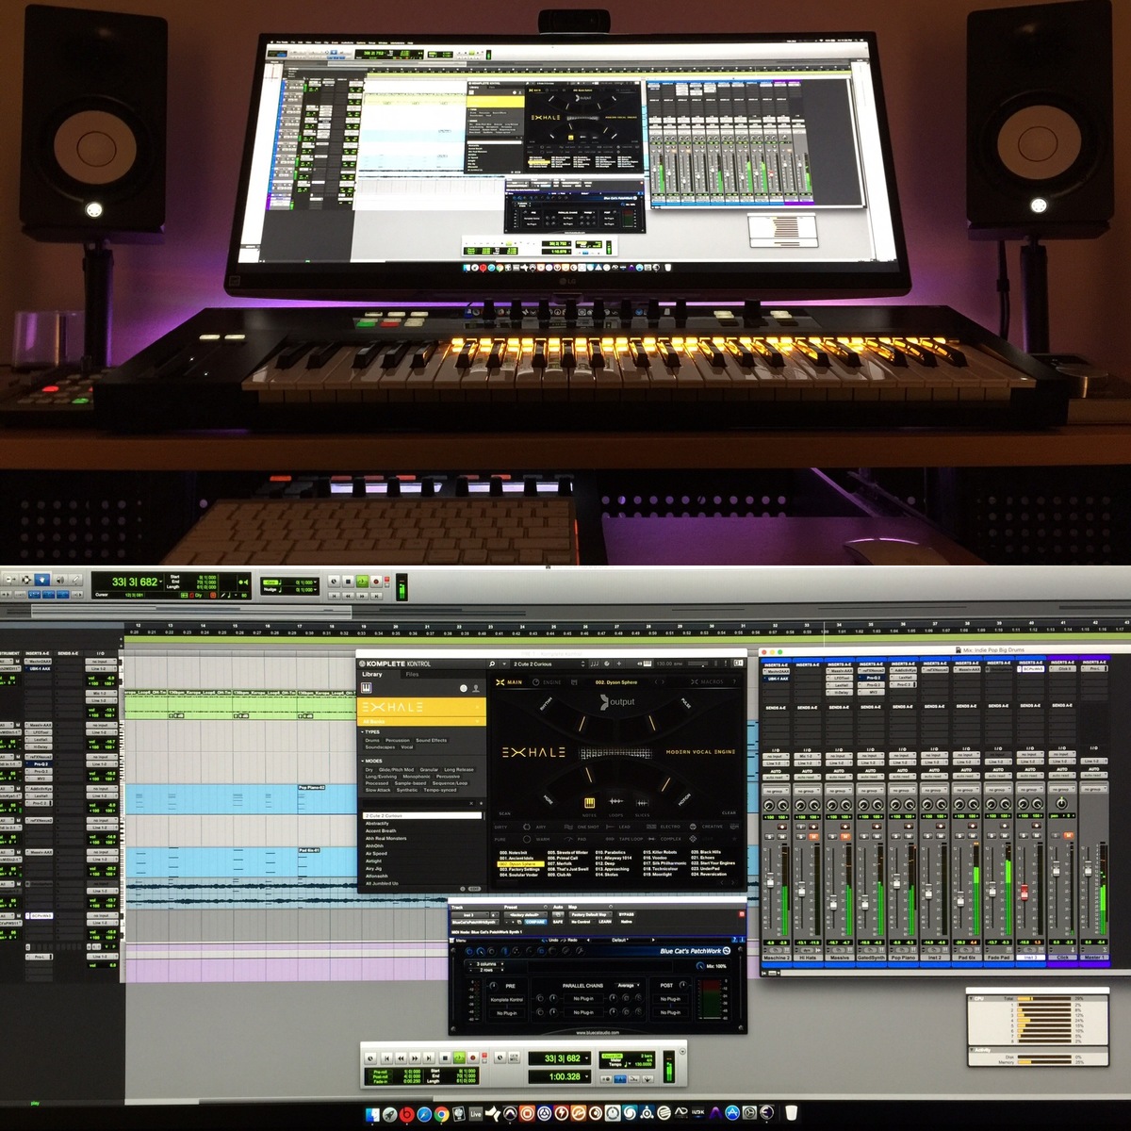Click the instruments keyboard icon in Library
This screenshot has width=1131, height=1131.
(x=367, y=688)
